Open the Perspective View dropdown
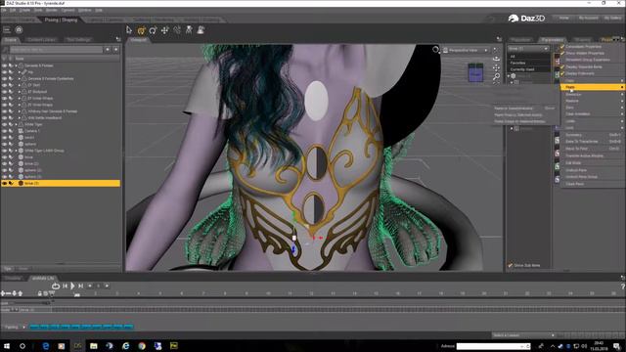 tap(466, 50)
